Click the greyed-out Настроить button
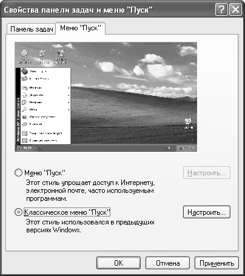 [x=207, y=173]
